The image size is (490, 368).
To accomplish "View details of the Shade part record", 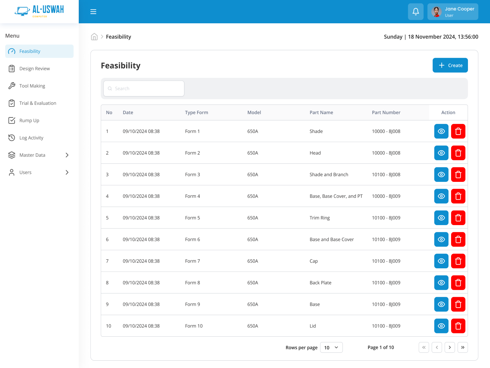I will point(441,131).
